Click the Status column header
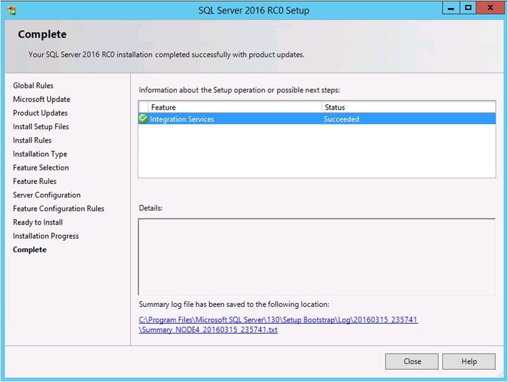Viewport: 508px width, 382px height. point(408,107)
